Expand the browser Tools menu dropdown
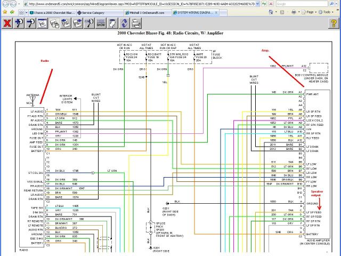This screenshot has width=341, height=256. coord(327,12)
